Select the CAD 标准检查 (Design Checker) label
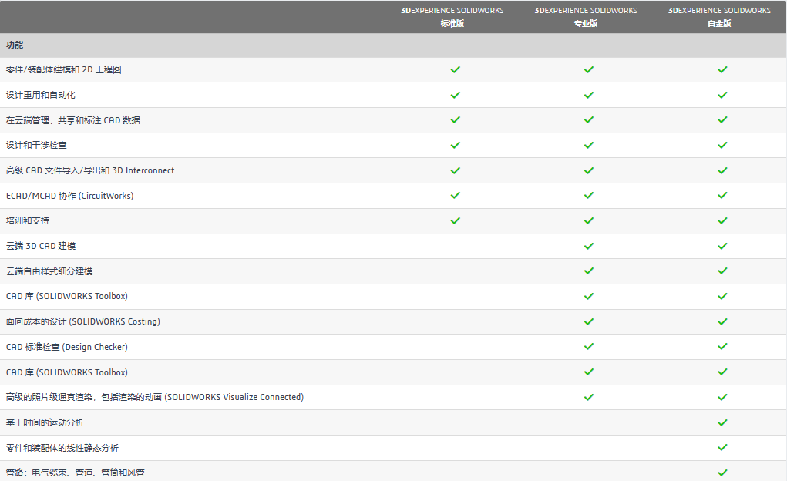This screenshot has height=481, width=787. pyautogui.click(x=67, y=347)
